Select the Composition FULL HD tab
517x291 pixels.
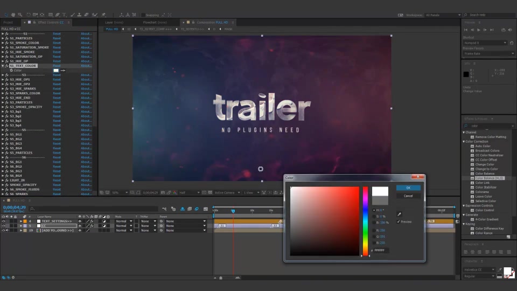(212, 23)
